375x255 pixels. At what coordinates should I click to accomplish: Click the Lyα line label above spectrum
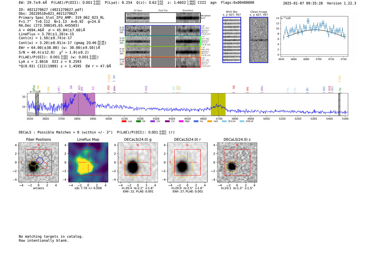tap(59, 89)
